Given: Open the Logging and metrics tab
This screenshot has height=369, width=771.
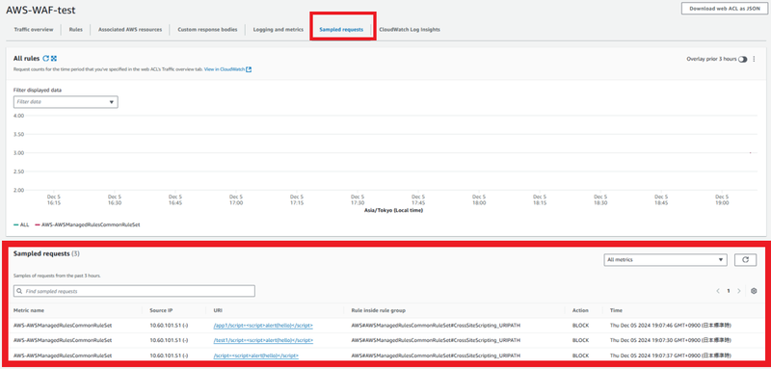Looking at the screenshot, I should click(279, 30).
